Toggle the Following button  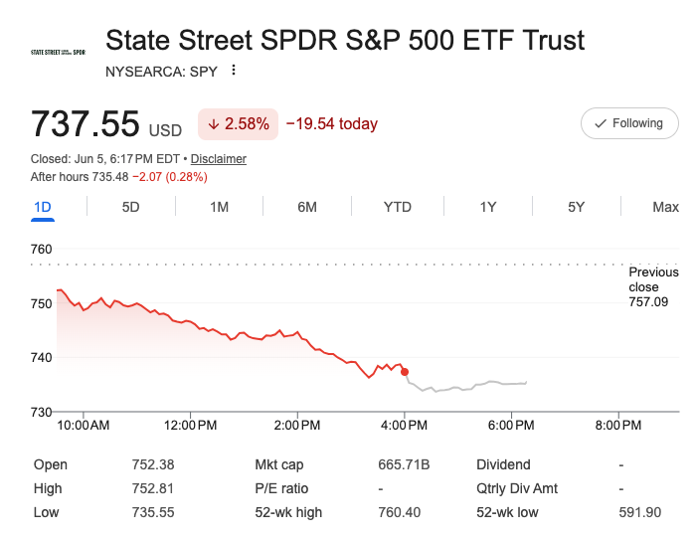tap(629, 123)
